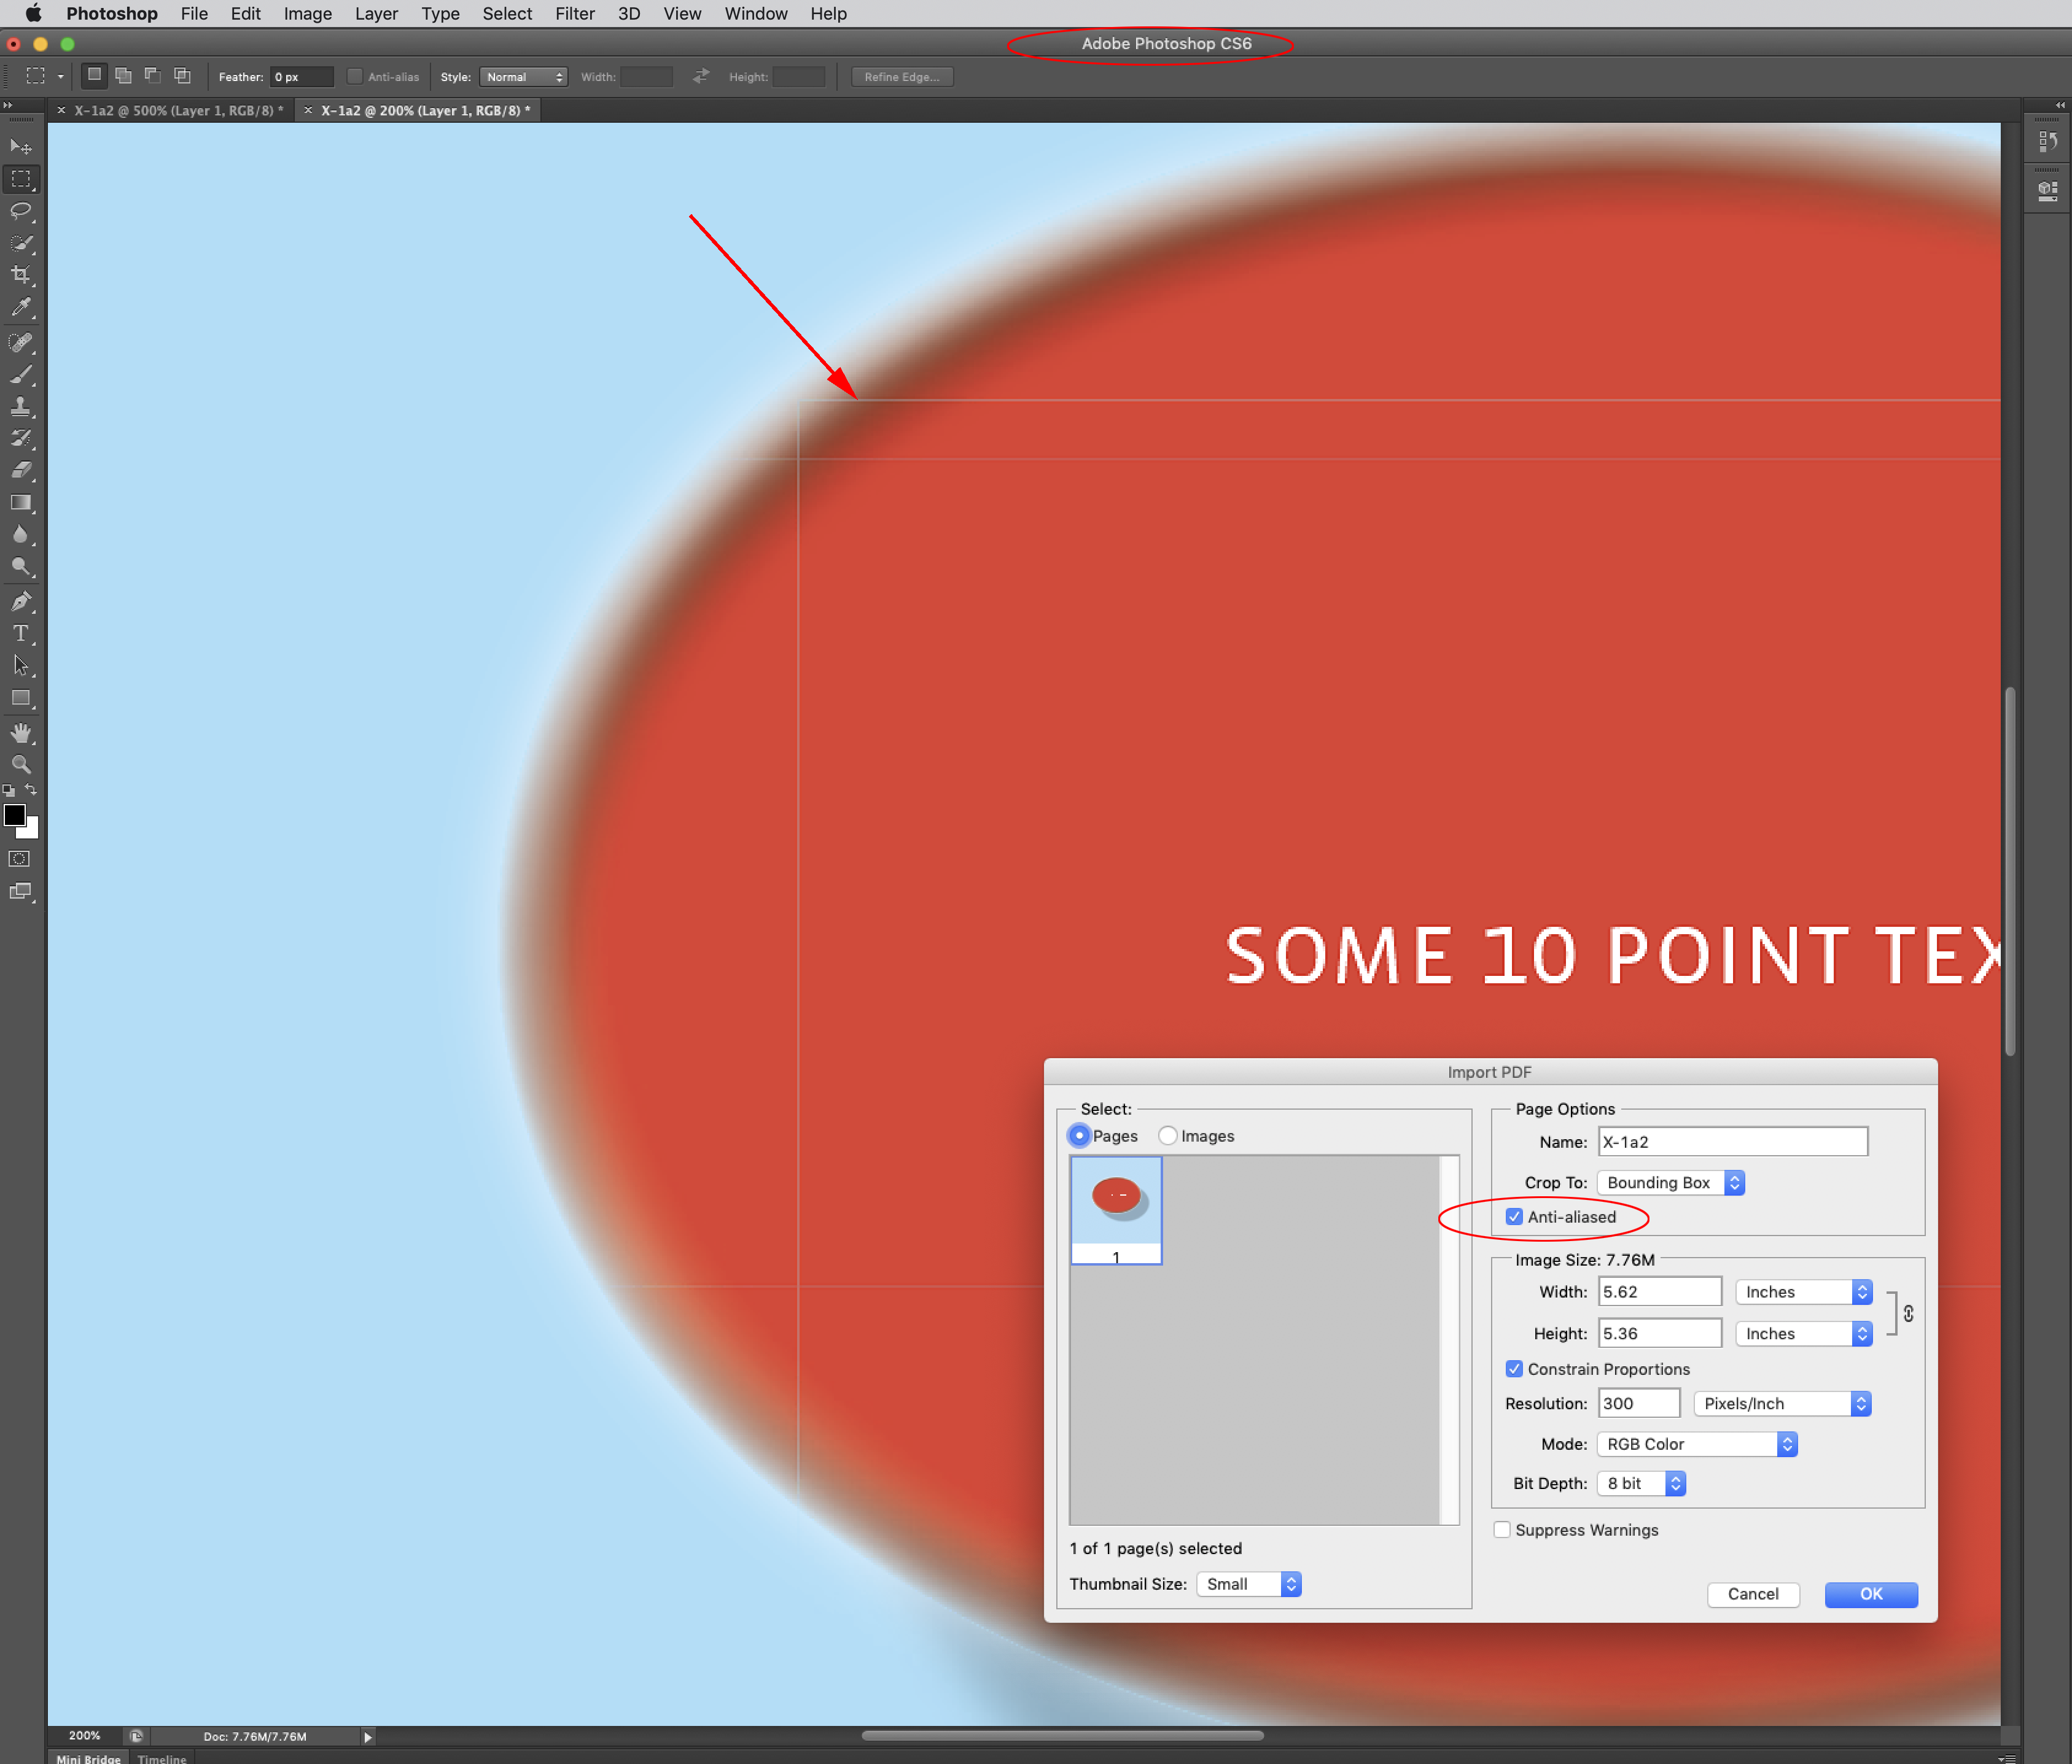Disable Constrain Proportions
Screen dimensions: 2072x1764
(1514, 1369)
